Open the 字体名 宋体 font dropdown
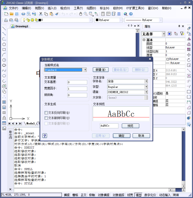193x198 pixels. coord(146,81)
